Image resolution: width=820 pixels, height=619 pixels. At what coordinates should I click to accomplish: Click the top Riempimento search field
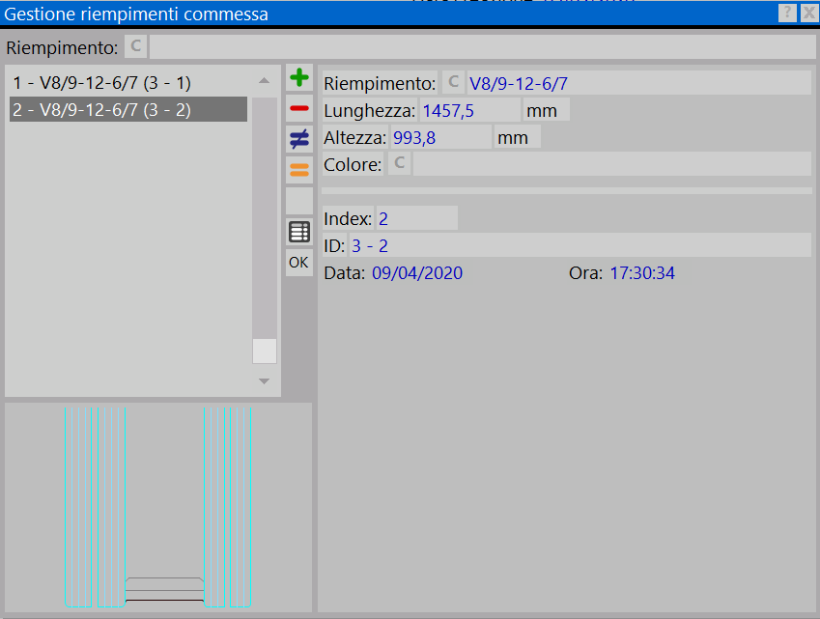(483, 47)
